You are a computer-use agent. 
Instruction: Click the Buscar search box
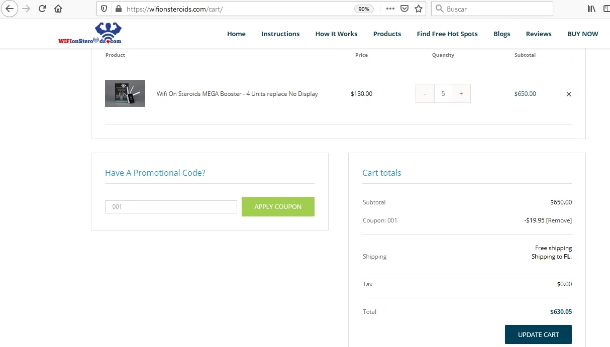pos(492,9)
